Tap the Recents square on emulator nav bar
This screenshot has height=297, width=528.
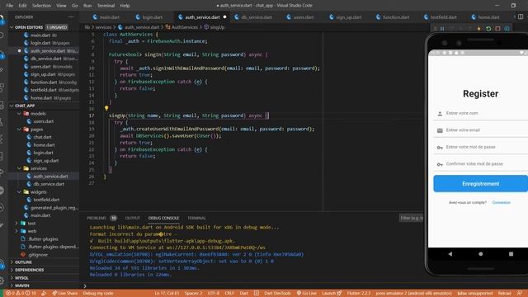(511, 254)
